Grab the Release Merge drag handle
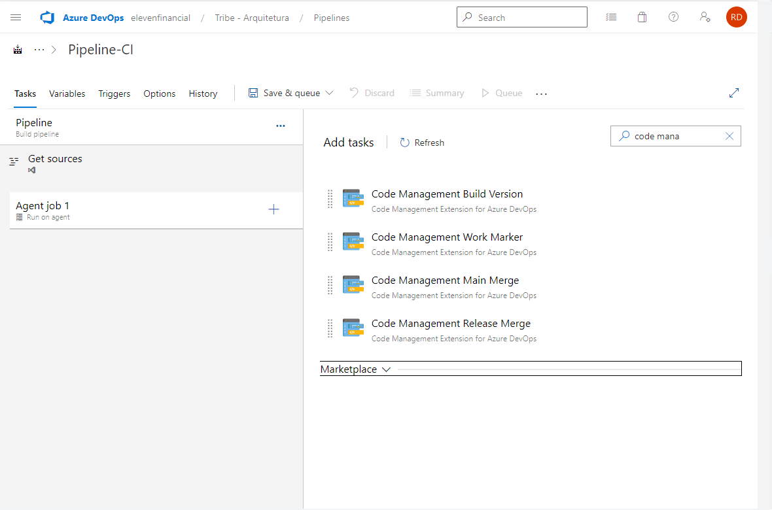This screenshot has height=510, width=772. pos(330,328)
